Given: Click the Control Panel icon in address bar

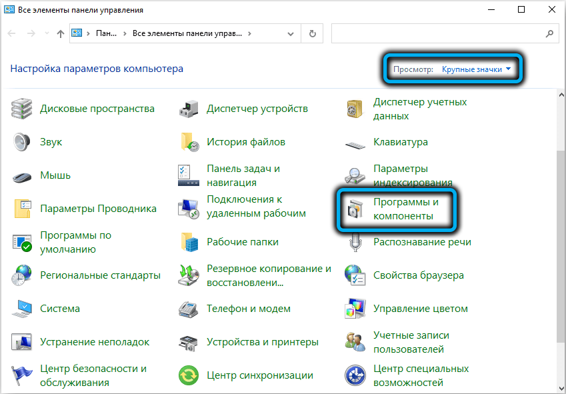Looking at the screenshot, I should pyautogui.click(x=77, y=33).
